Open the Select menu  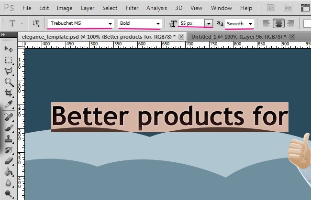point(110,8)
